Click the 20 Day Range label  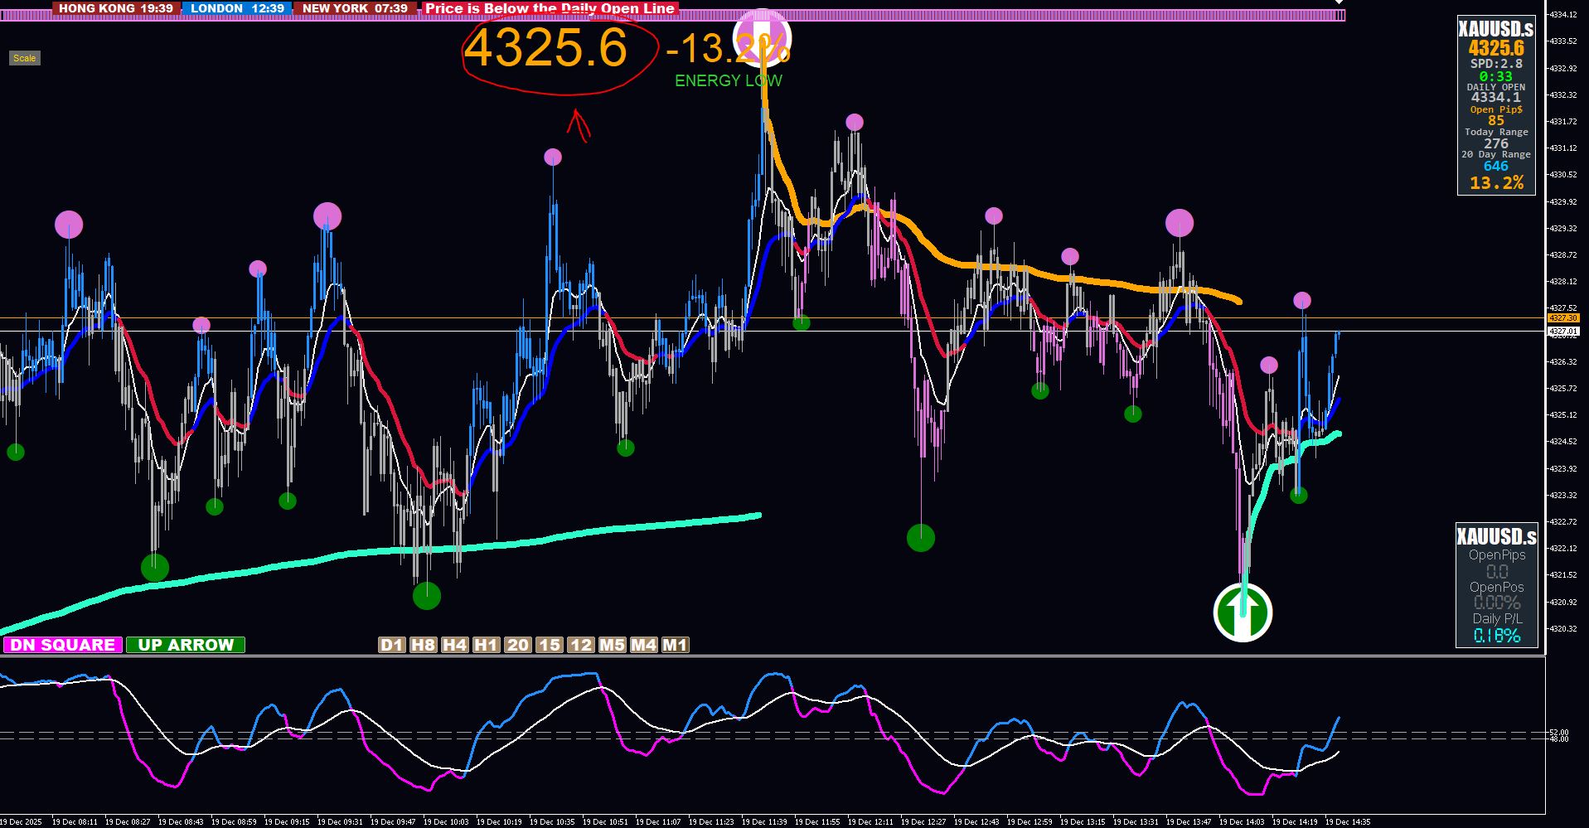point(1496,154)
